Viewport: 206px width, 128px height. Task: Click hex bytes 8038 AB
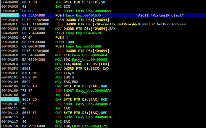click(x=29, y=86)
